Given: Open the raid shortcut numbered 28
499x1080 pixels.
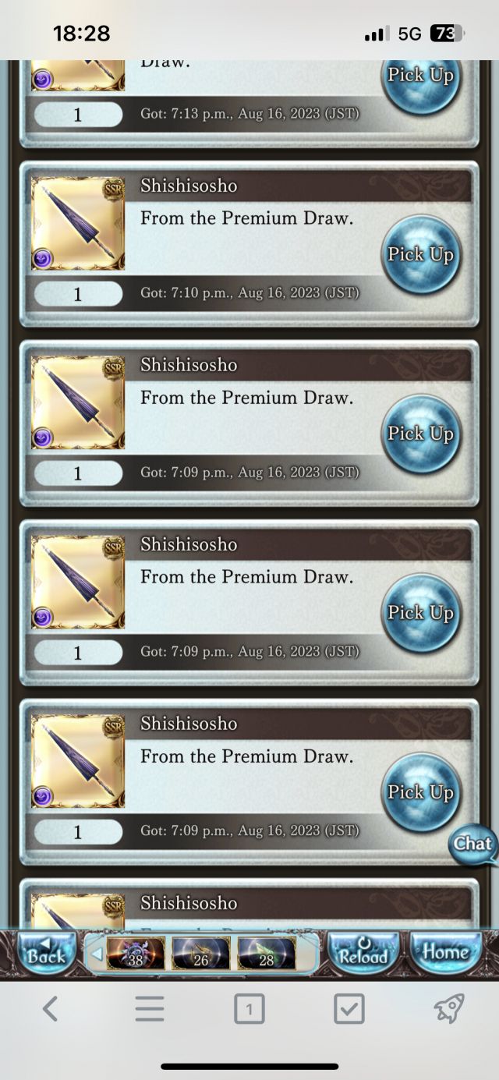Looking at the screenshot, I should tap(267, 953).
